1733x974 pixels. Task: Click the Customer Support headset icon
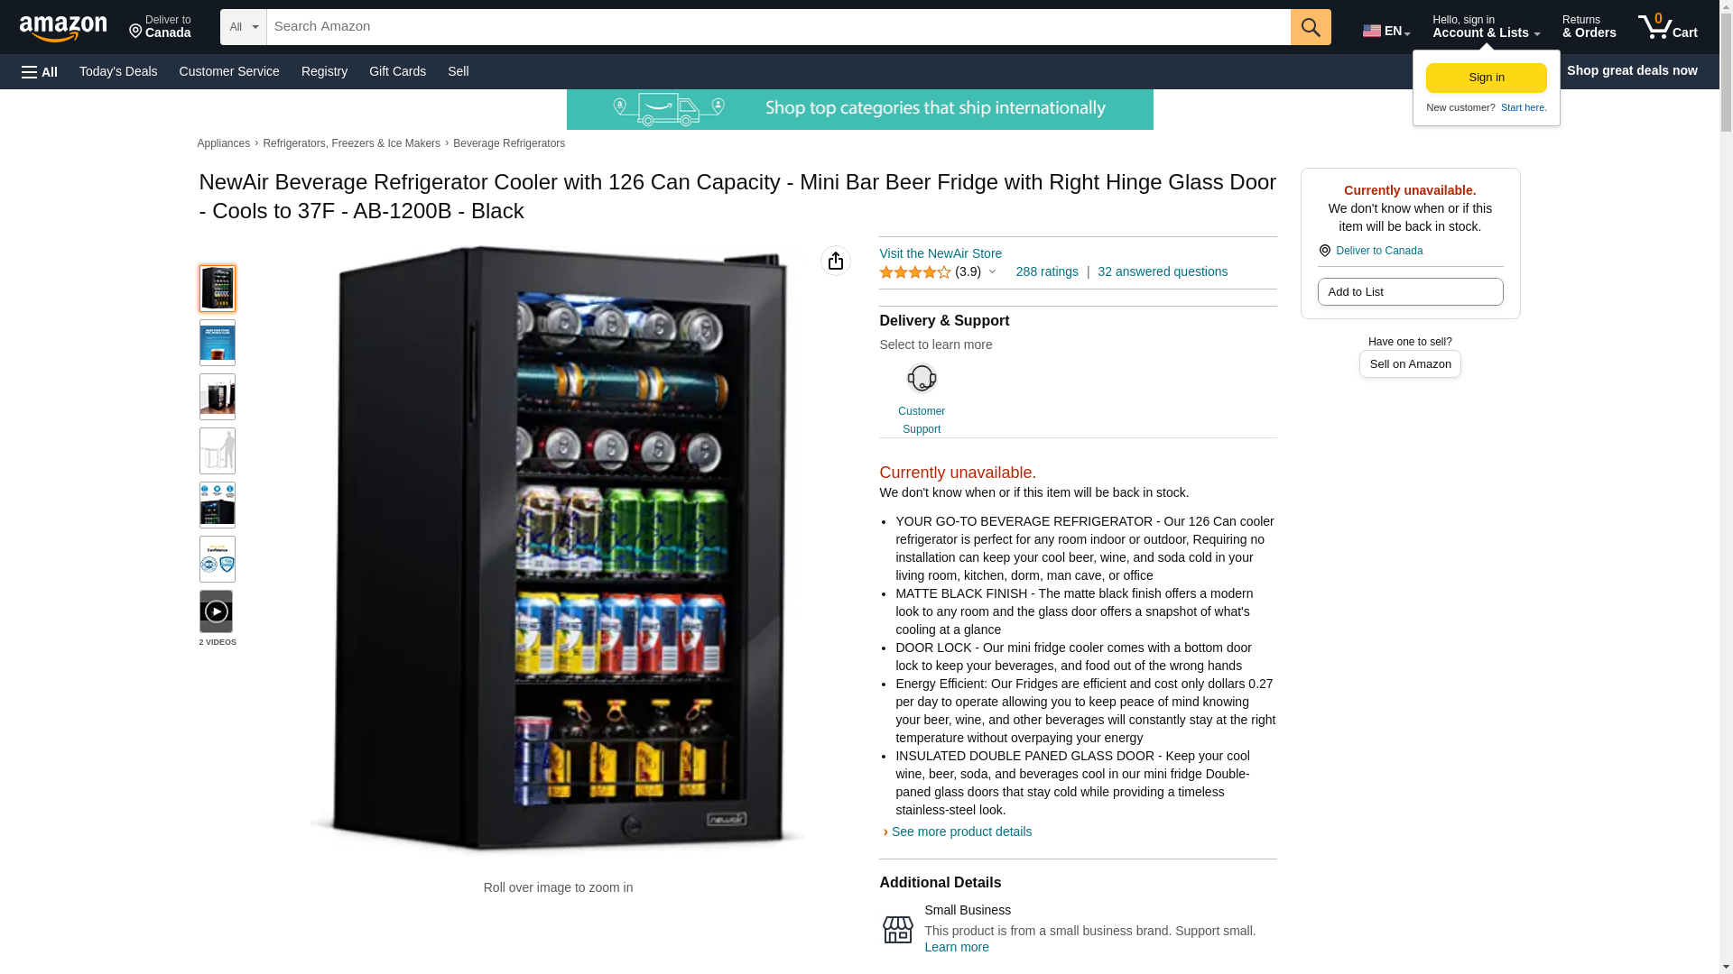coord(921,378)
